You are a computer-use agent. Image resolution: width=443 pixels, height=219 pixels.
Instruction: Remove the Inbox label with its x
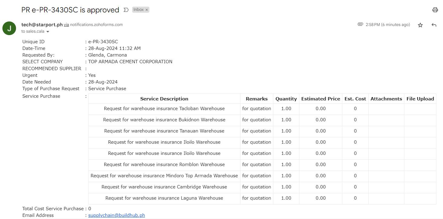point(147,10)
